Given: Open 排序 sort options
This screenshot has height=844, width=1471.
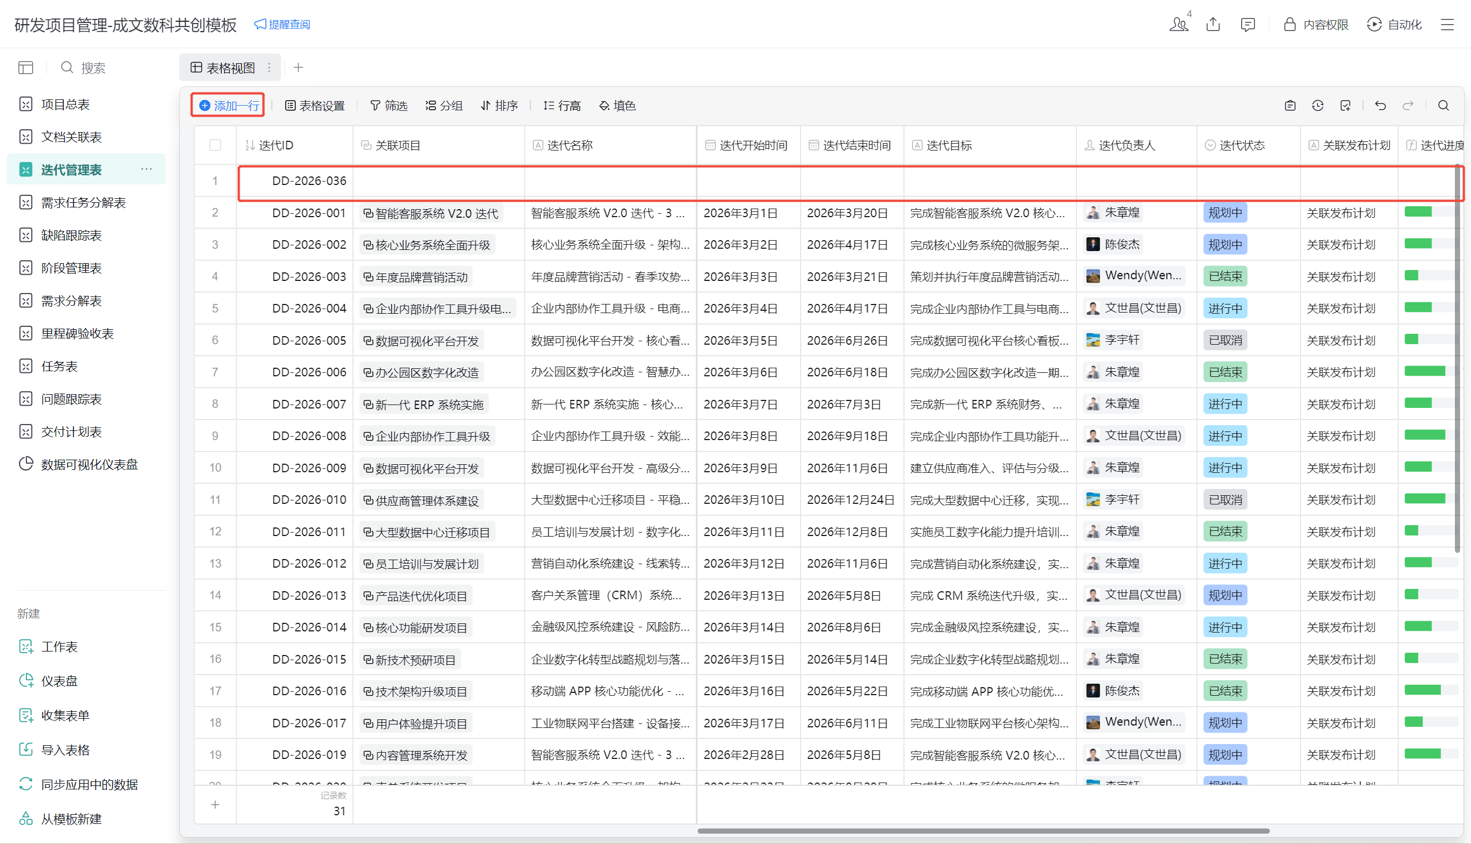Looking at the screenshot, I should (x=499, y=106).
